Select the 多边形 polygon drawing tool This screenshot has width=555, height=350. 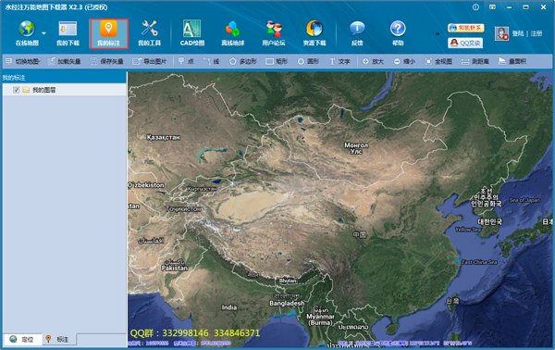click(x=242, y=62)
